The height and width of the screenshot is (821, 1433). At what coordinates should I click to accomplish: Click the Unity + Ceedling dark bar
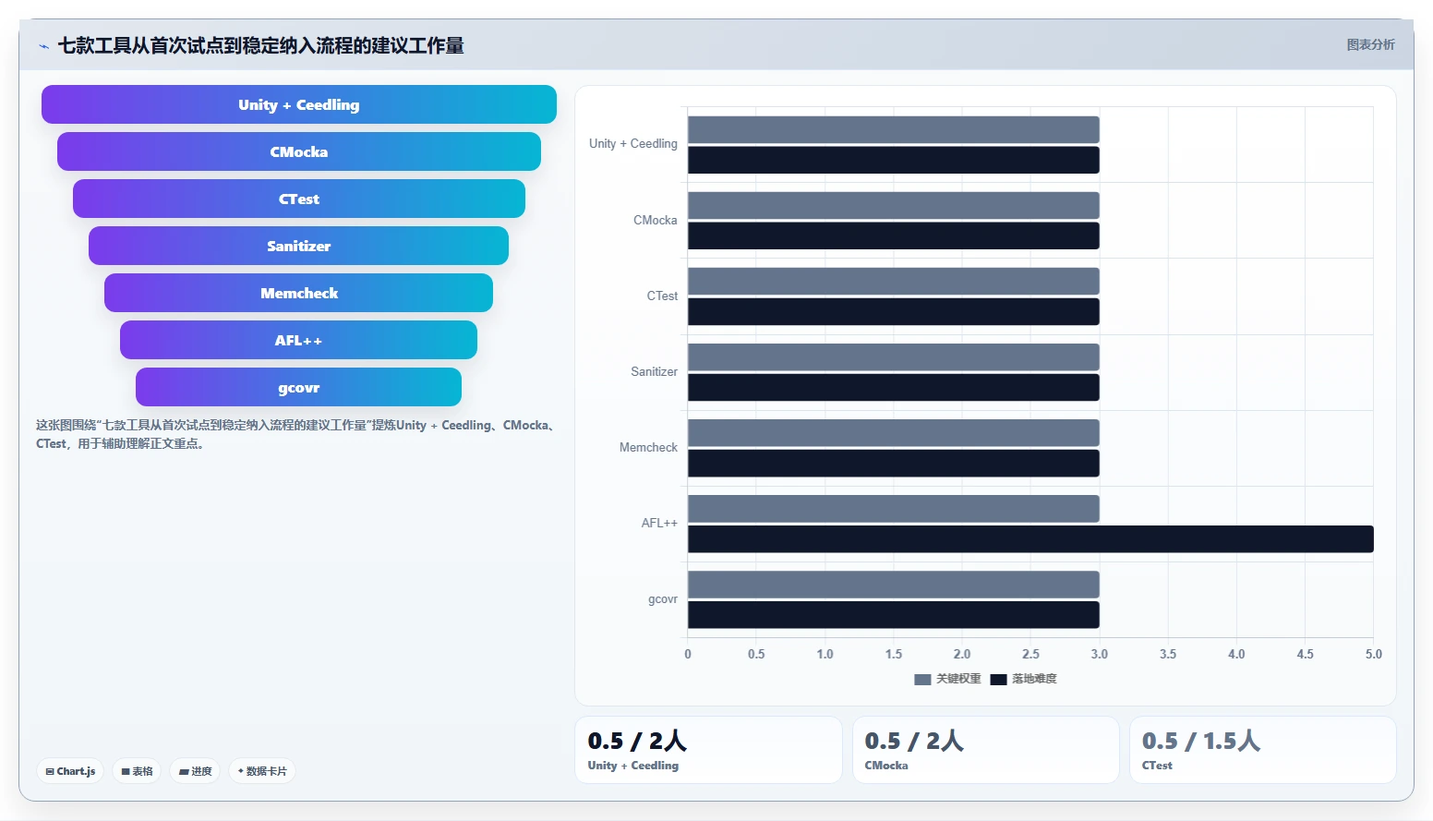point(894,160)
